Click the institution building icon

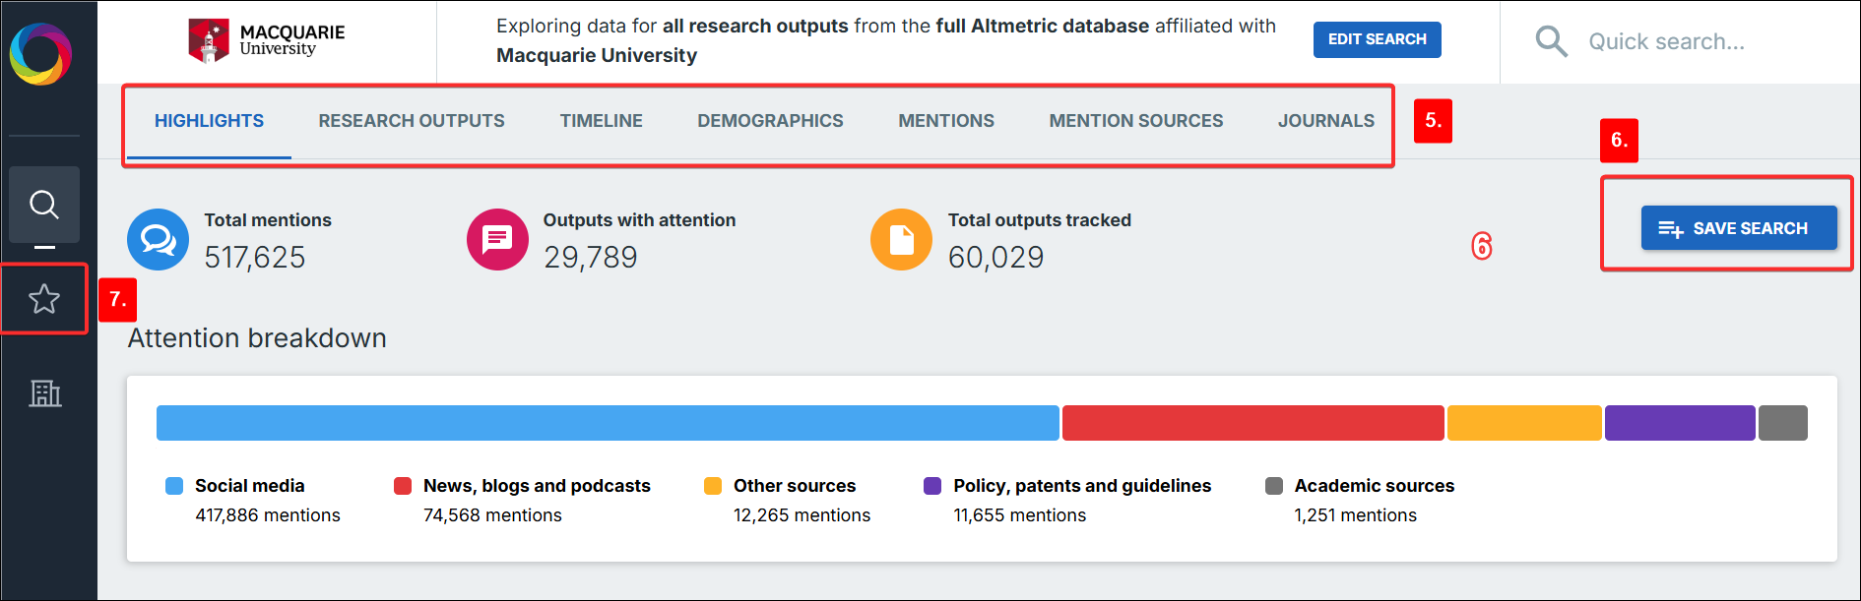(x=44, y=393)
